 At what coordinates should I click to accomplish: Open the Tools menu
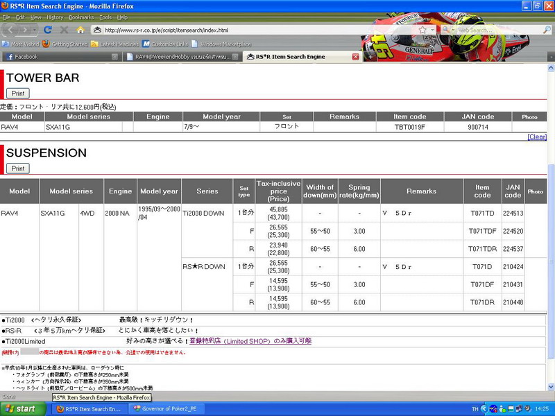point(105,17)
